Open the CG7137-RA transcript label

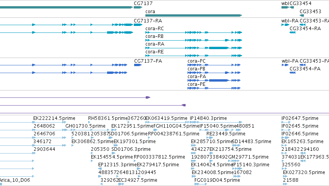(x=148, y=21)
